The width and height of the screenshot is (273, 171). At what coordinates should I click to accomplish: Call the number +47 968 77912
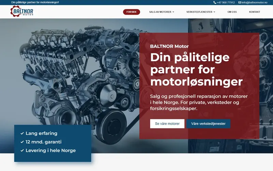coord(226,2)
